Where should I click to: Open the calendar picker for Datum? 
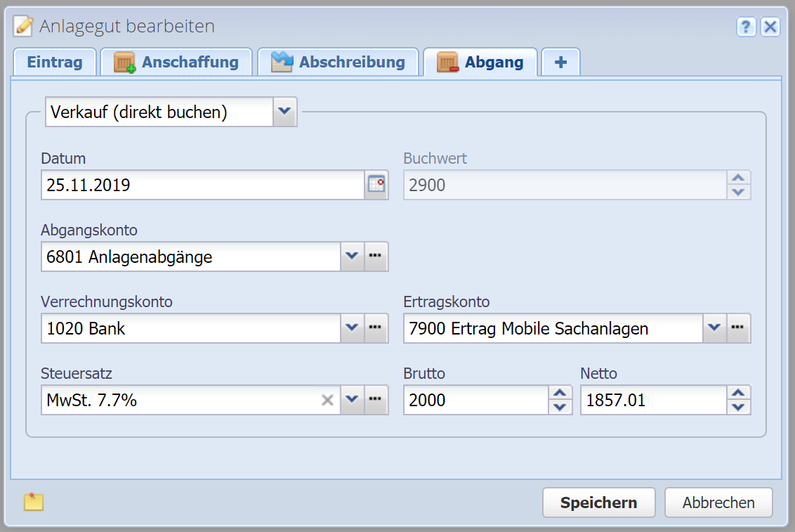pyautogui.click(x=376, y=186)
